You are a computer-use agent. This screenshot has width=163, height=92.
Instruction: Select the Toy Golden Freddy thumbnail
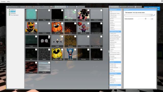(x=57, y=54)
